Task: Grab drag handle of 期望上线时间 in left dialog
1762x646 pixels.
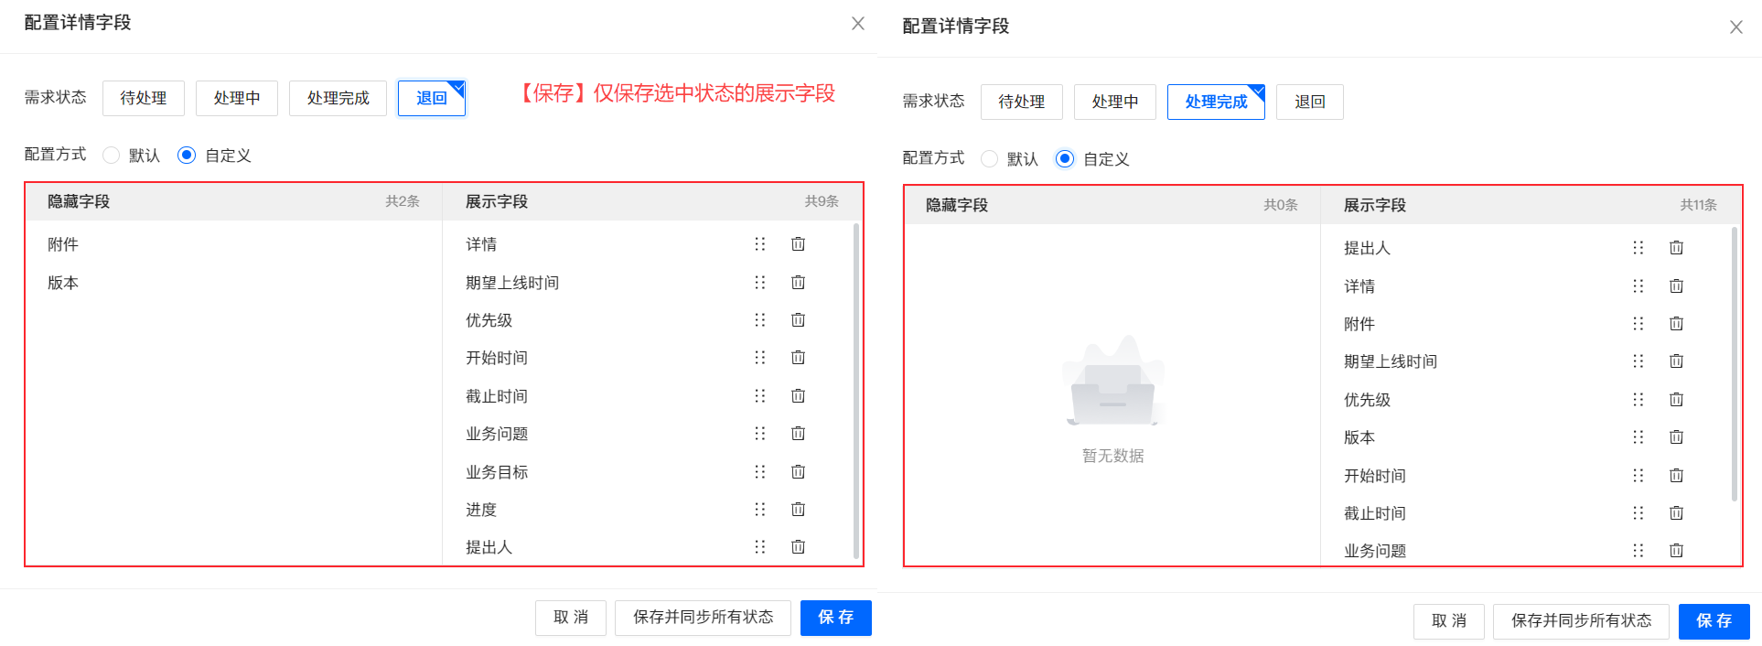Action: coord(759,283)
